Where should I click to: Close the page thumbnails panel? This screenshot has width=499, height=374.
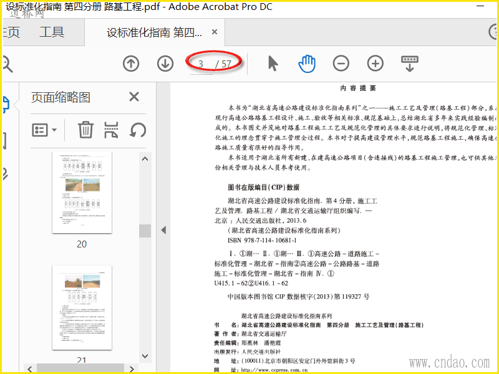[x=134, y=97]
